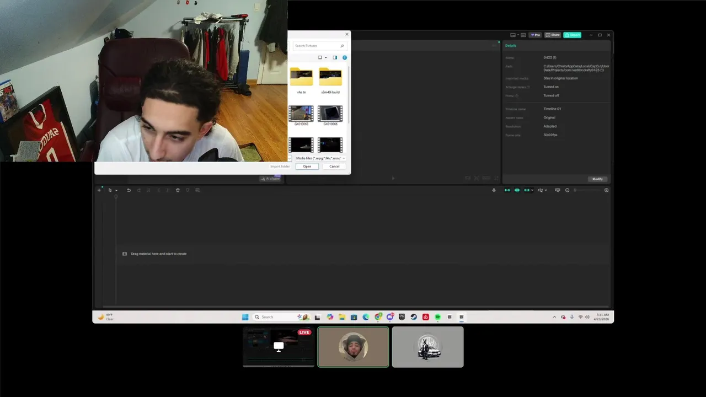This screenshot has height=397, width=706.
Task: Open Steam from the taskbar
Action: (414, 317)
